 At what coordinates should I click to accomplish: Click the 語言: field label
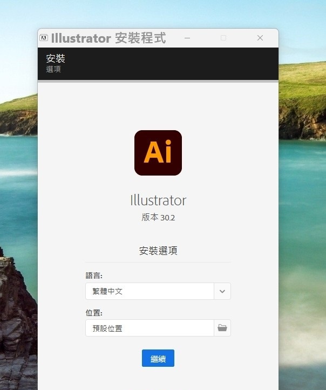94,275
